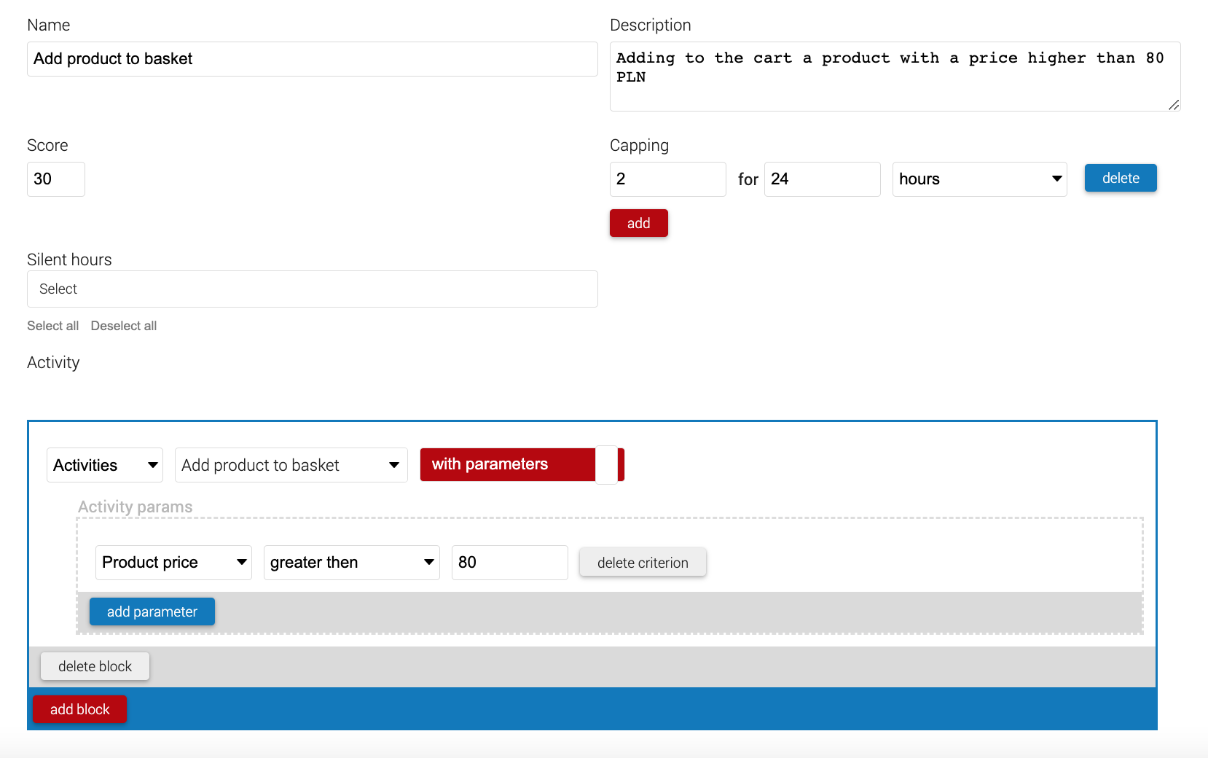Click inside the Description text area

[x=895, y=77]
